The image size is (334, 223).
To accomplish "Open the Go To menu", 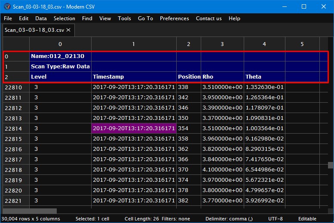I will click(x=145, y=18).
